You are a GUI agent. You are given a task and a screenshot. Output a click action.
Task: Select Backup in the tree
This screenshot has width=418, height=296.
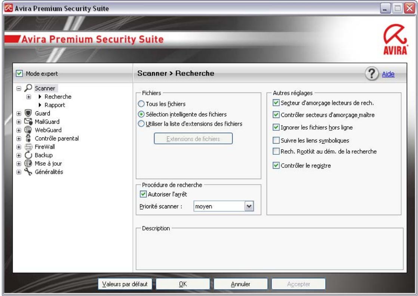44,155
